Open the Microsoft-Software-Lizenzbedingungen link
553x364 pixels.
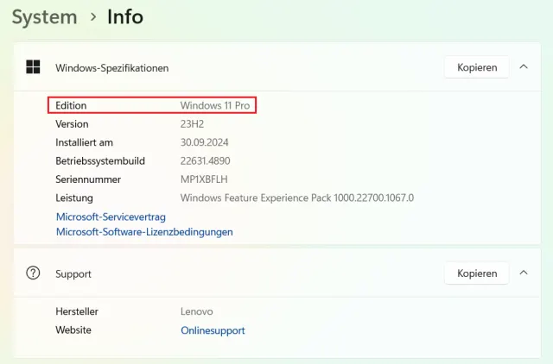pyautogui.click(x=144, y=232)
